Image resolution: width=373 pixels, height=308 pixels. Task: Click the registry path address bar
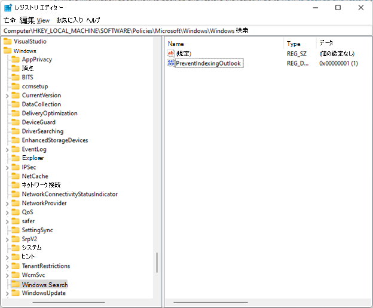coord(186,30)
